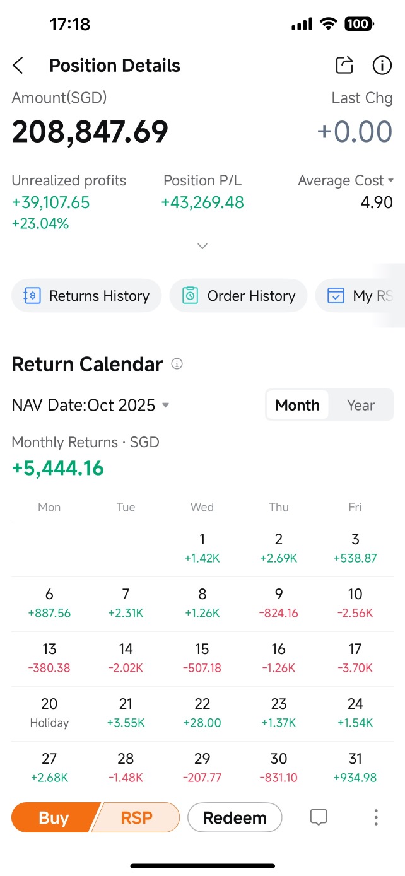Expand the Average Cost dropdown
Screen dimensions: 405x876
click(x=345, y=180)
